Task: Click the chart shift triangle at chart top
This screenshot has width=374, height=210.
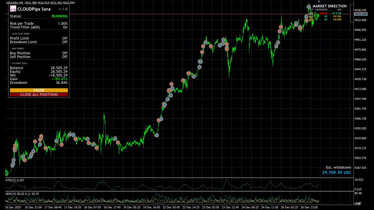Action: point(319,2)
